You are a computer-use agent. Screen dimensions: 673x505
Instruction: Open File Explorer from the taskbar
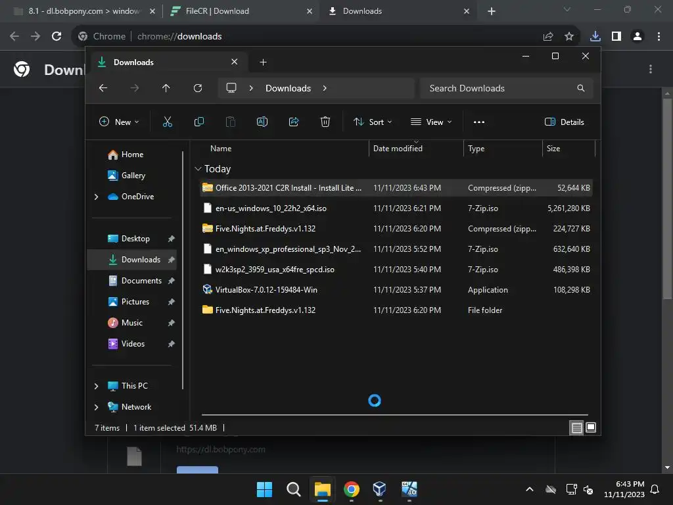pos(322,489)
